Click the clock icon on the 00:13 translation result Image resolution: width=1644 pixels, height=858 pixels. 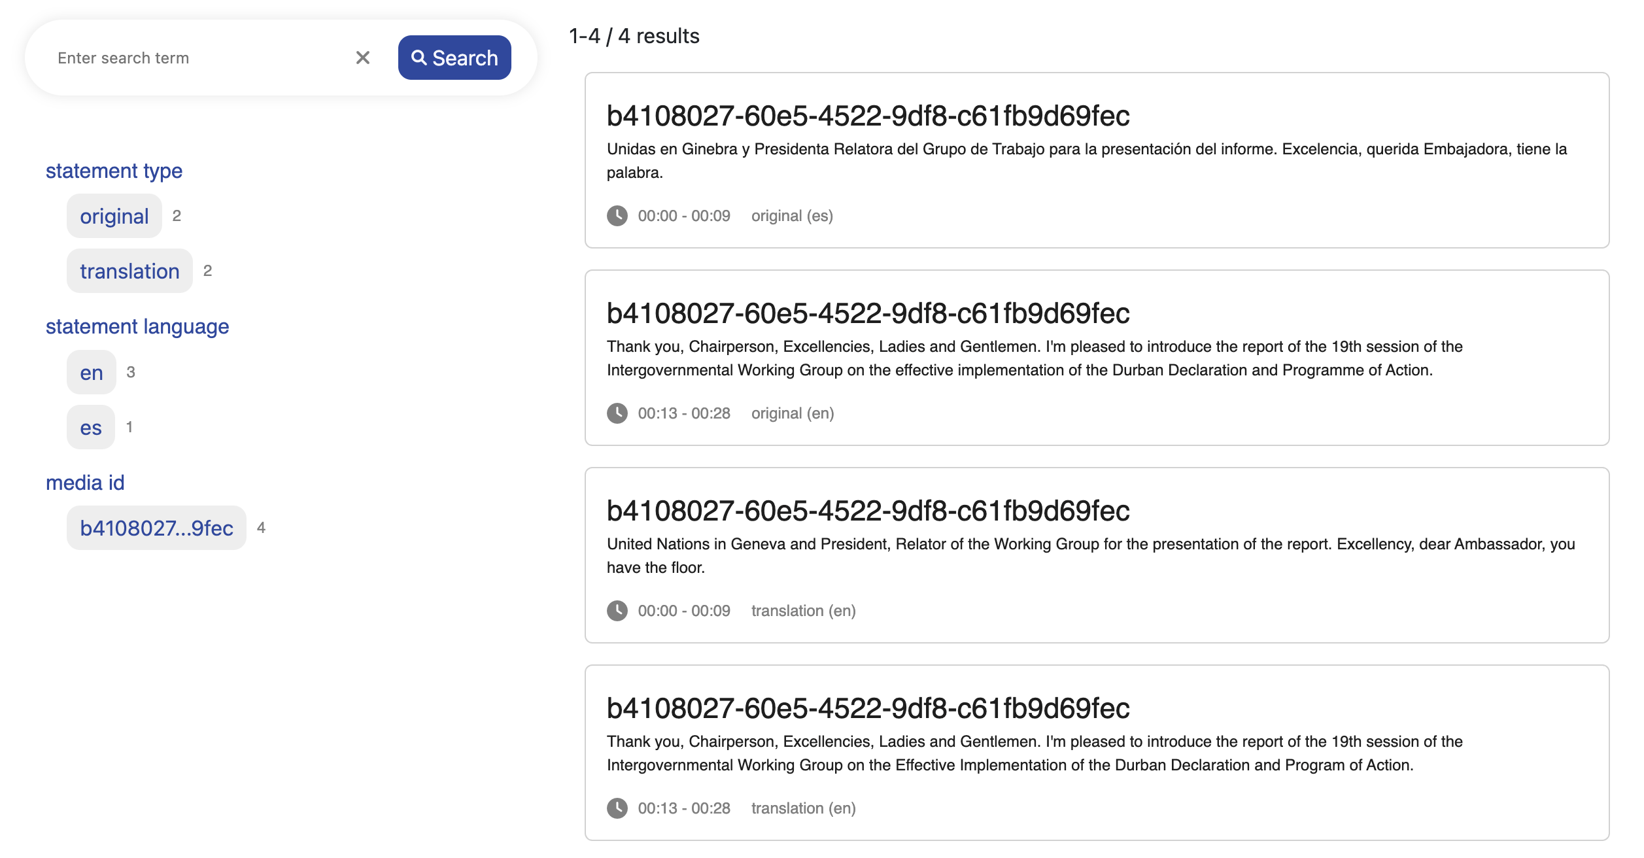click(x=617, y=808)
